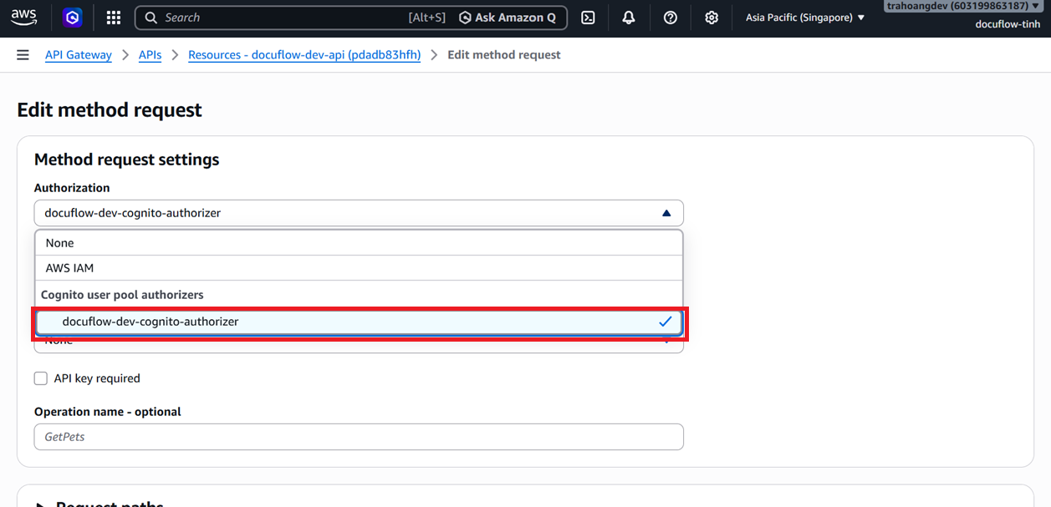Click the docuflow-tinh account label
The width and height of the screenshot is (1051, 507).
click(x=1008, y=24)
